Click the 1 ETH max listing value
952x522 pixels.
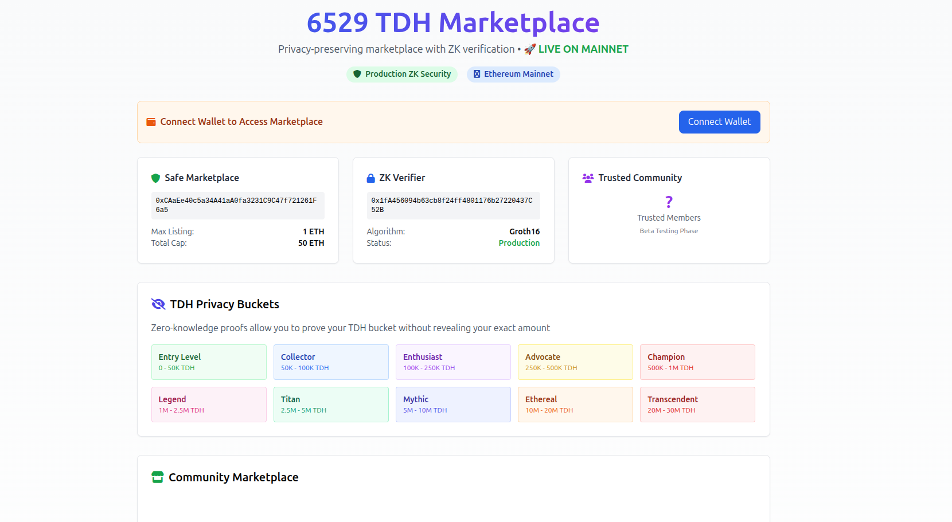click(x=314, y=232)
